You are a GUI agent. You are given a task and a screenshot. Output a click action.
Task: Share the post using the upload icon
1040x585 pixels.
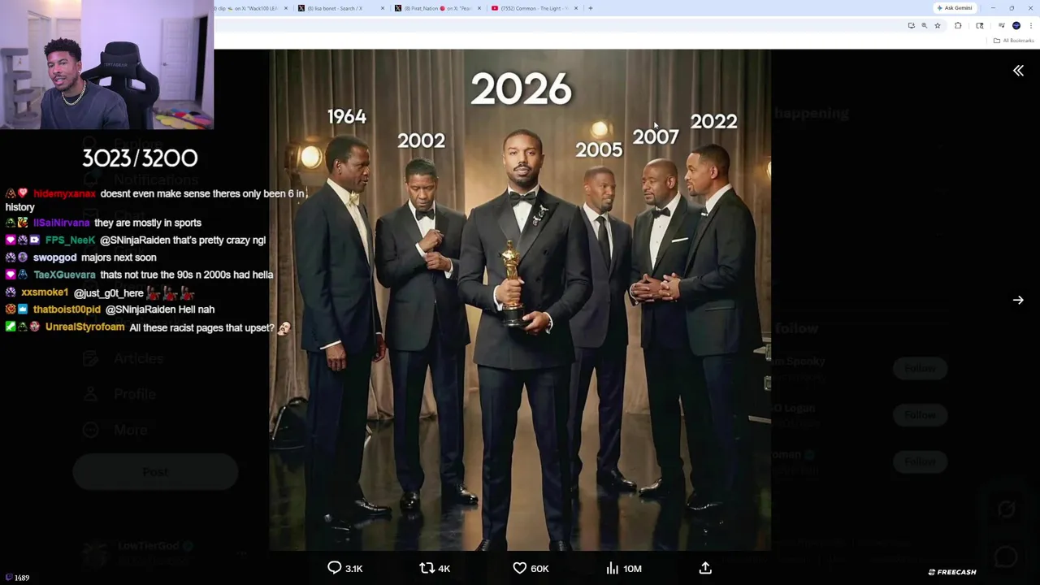[x=705, y=568]
